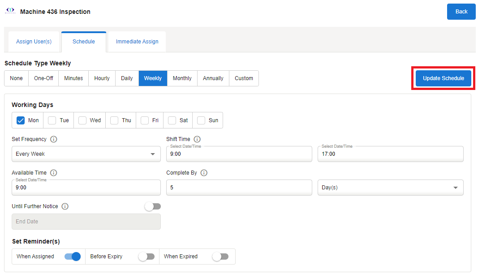Click the info icon beside Set Frequency
The height and width of the screenshot is (278, 478).
(x=54, y=139)
